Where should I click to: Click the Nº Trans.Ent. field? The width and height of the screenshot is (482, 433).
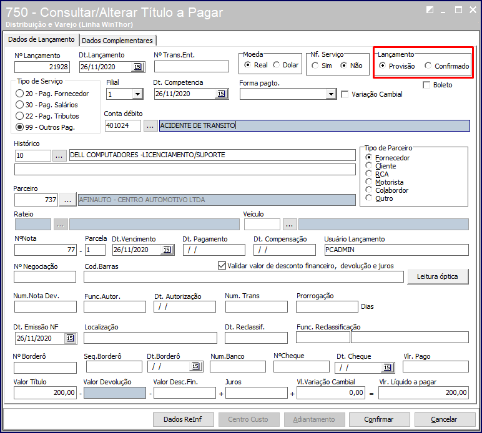pos(192,66)
